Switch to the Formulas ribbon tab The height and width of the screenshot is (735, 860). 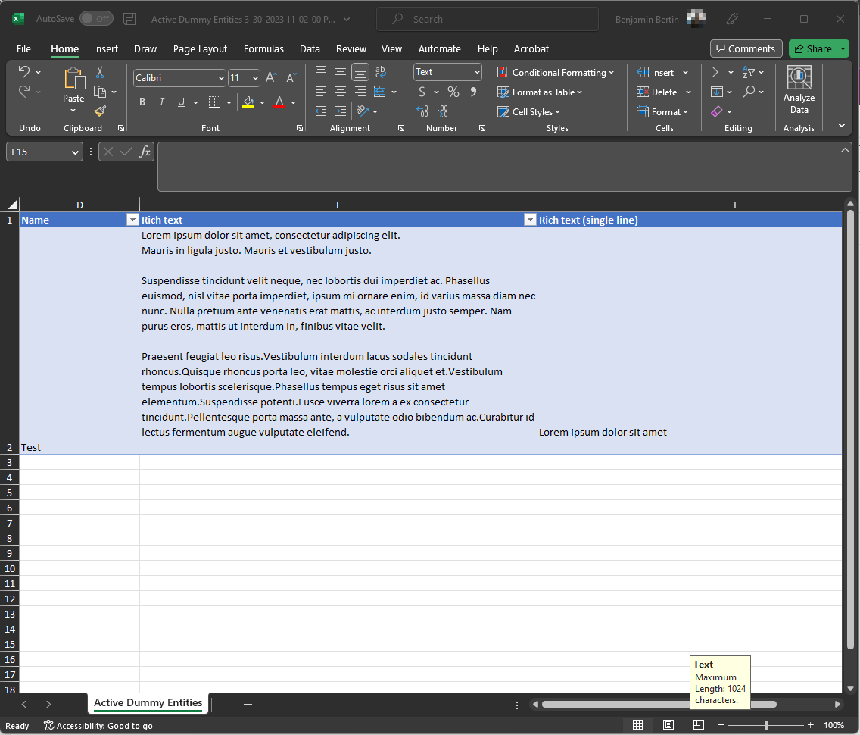263,48
